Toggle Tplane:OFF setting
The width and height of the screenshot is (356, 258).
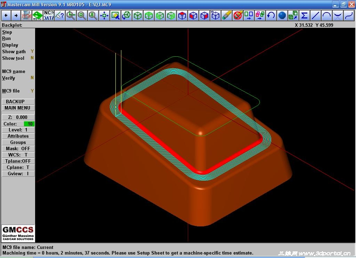point(18,161)
